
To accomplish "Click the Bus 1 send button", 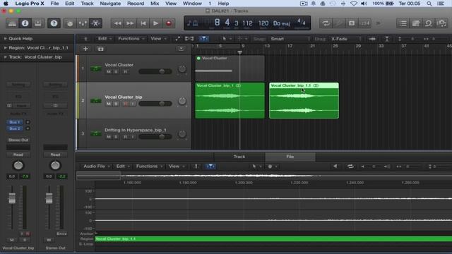I will [15, 122].
